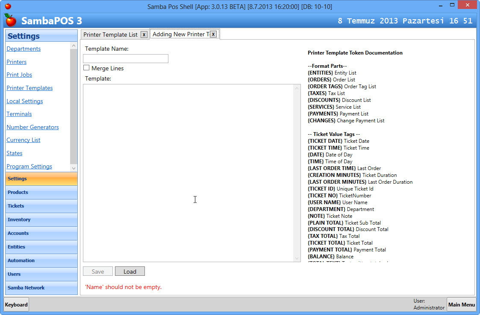This screenshot has height=315, width=480.
Task: Click the window title bar apple icon
Action: coord(8,6)
